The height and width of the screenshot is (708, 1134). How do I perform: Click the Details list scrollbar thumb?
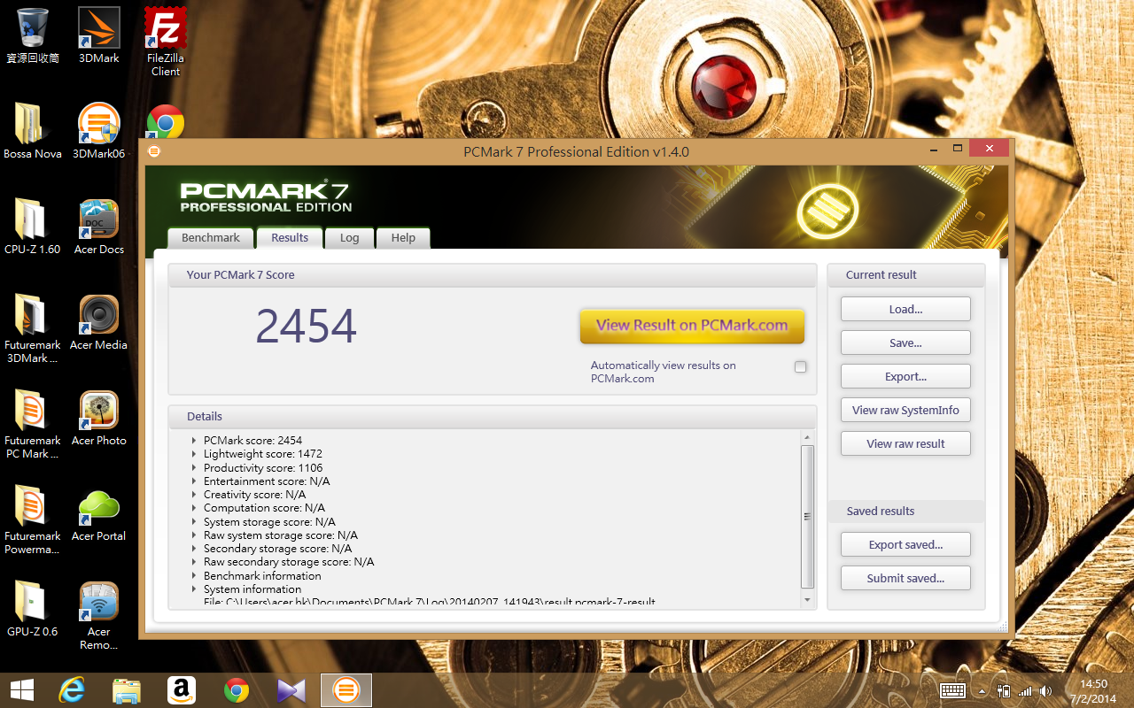pos(807,517)
